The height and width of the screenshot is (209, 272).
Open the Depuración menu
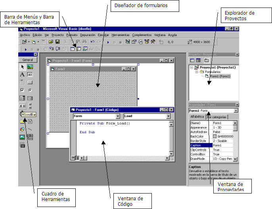pyautogui.click(x=88, y=35)
